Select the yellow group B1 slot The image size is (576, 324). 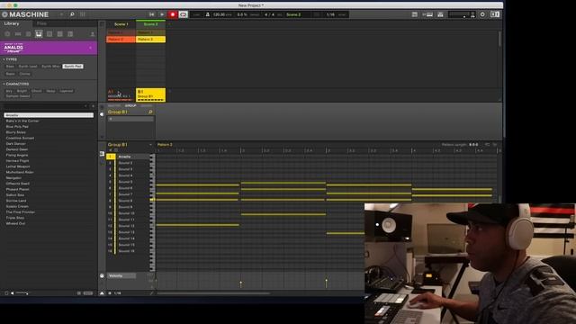[x=150, y=94]
